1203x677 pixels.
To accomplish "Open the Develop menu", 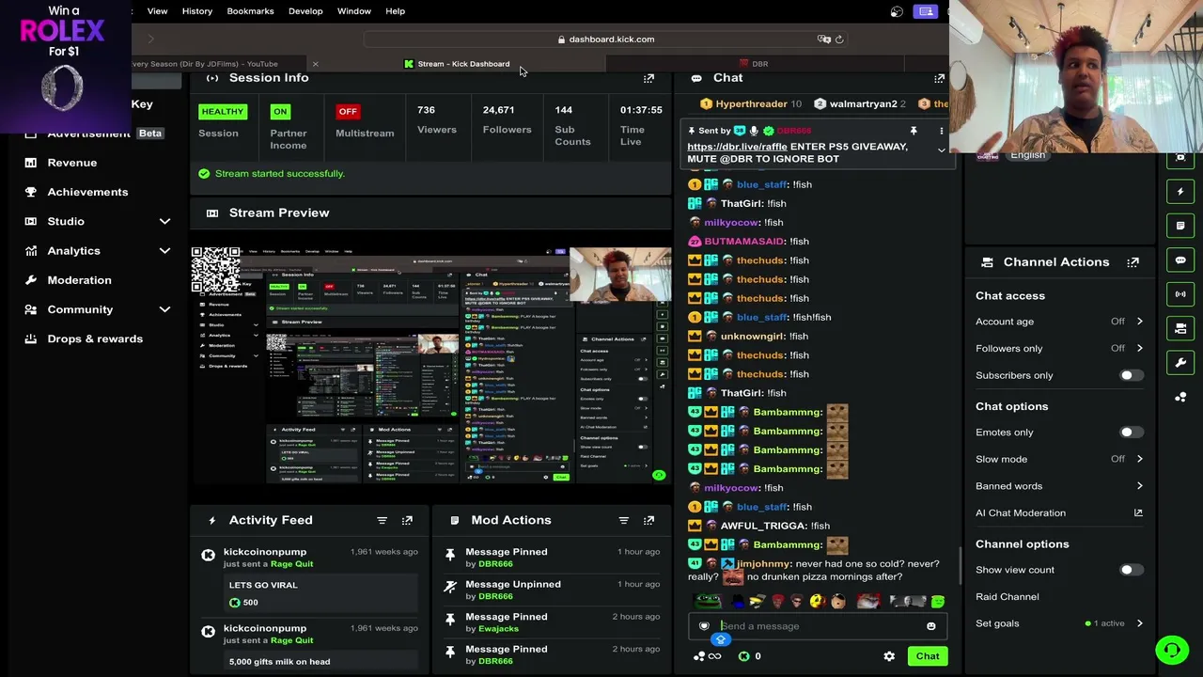I will (305, 11).
